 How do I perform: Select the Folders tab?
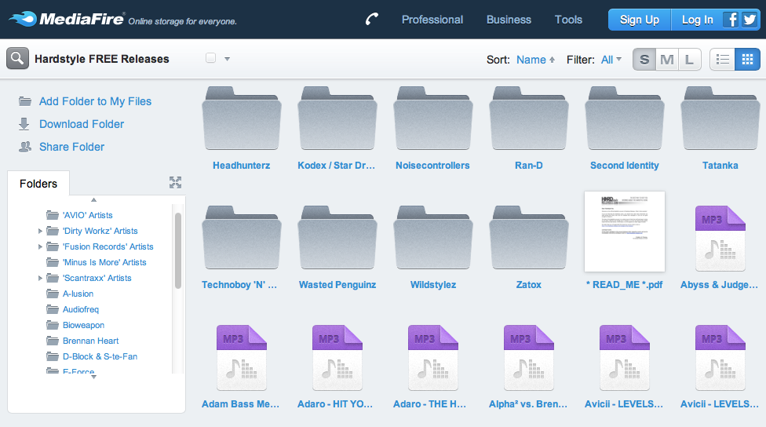[x=38, y=184]
